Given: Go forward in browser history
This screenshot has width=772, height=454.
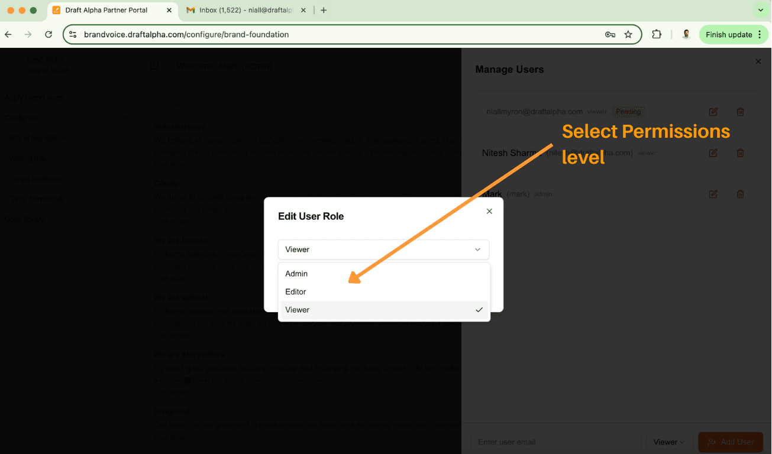Looking at the screenshot, I should point(28,35).
